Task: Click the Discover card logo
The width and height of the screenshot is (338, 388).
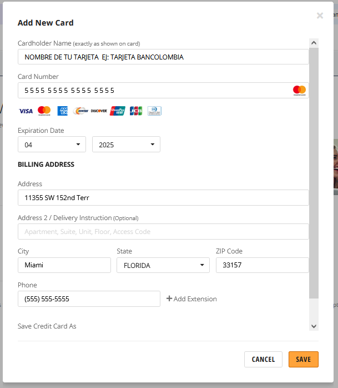Action: pos(99,111)
